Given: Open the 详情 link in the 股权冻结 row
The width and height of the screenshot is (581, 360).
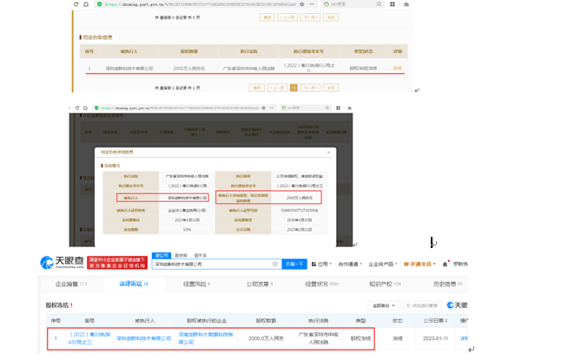Looking at the screenshot, I should pyautogui.click(x=464, y=338).
